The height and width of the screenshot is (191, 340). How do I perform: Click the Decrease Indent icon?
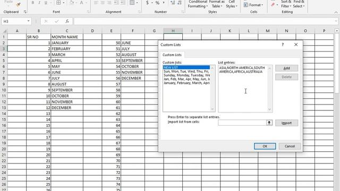coord(116,3)
